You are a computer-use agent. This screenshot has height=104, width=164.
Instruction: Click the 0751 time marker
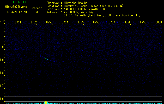pyautogui.click(x=18, y=22)
